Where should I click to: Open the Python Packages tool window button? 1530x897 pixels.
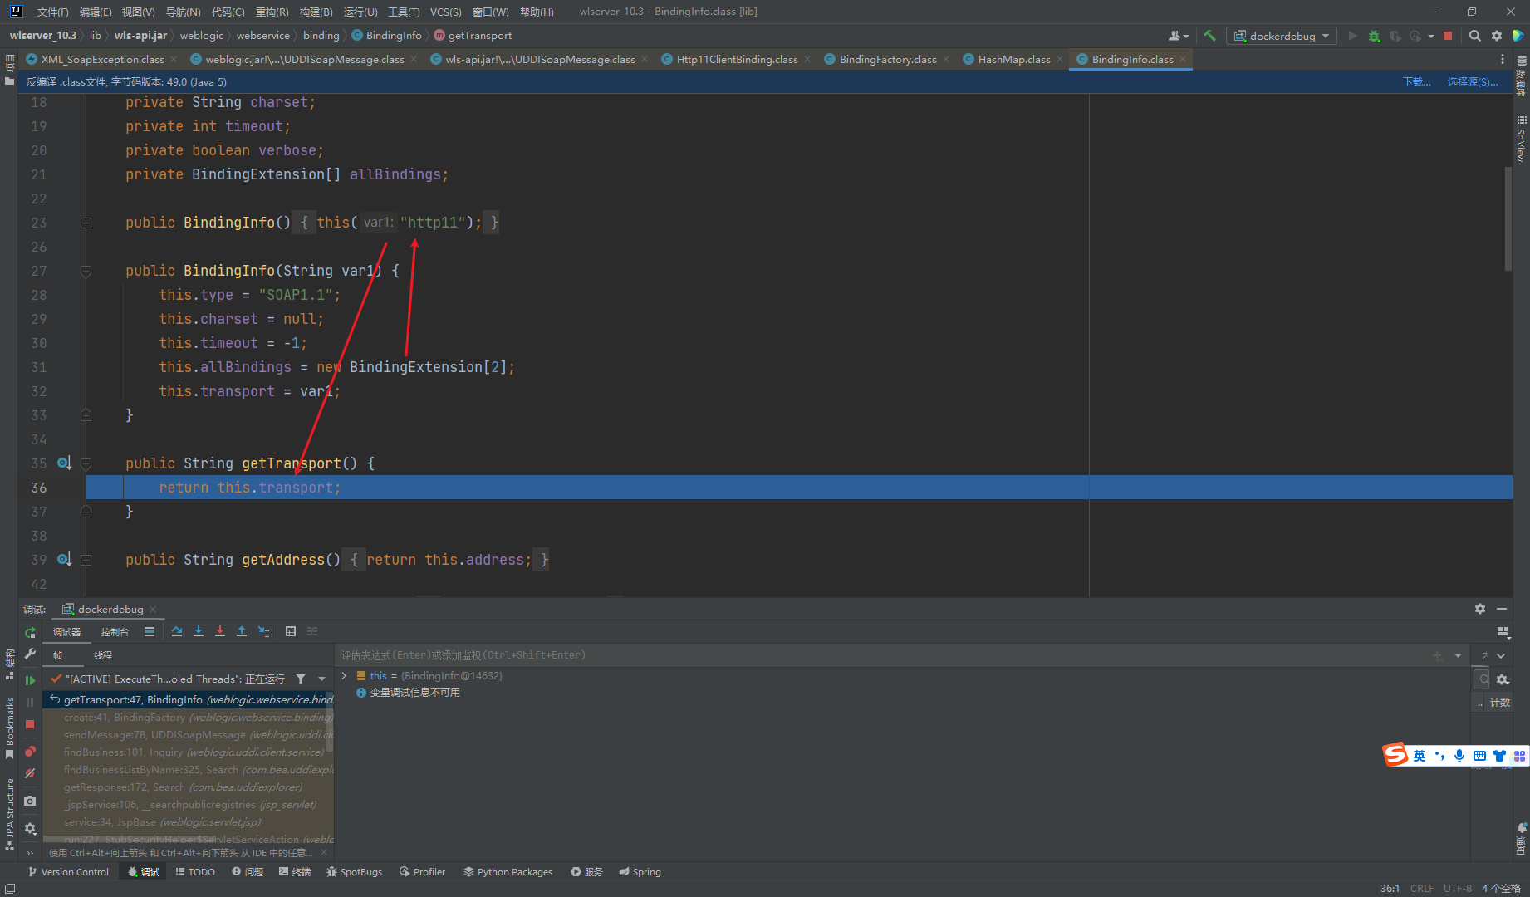pyautogui.click(x=508, y=871)
